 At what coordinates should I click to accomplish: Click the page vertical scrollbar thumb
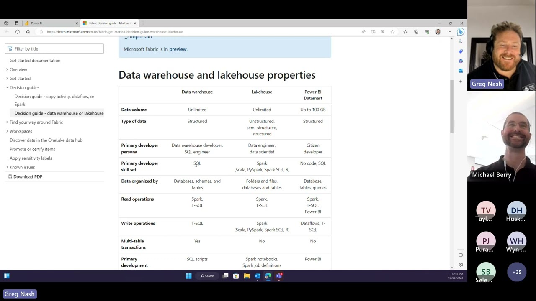coord(451,106)
